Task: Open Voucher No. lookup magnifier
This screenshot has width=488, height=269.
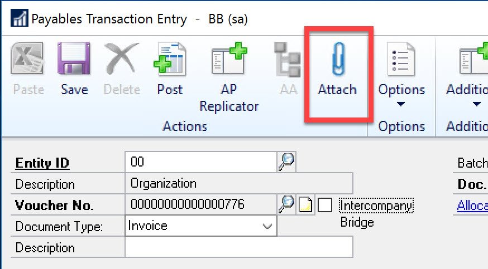Action: pos(286,205)
